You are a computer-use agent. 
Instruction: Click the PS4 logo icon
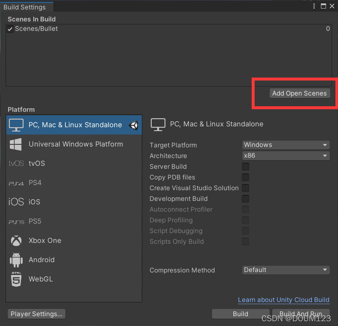tap(16, 183)
